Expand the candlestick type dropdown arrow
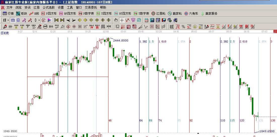Viewport: 277px width, 137px height. 39,20
